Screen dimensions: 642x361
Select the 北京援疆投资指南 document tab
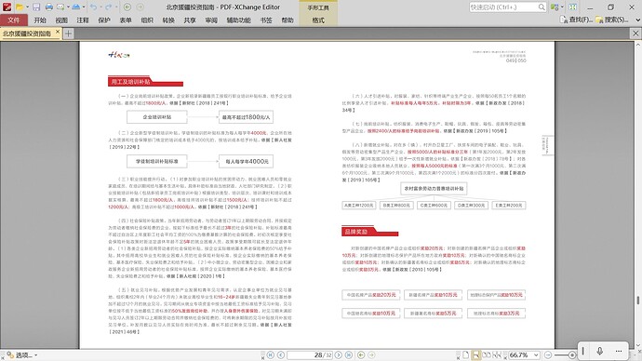27,33
